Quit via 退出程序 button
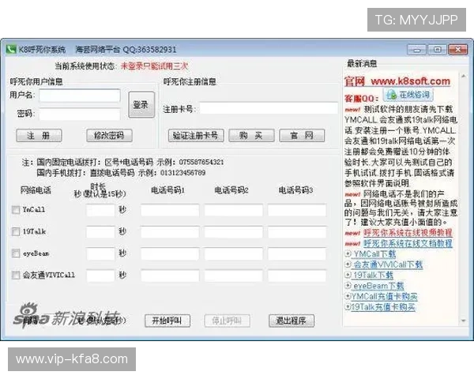474x379 pixels. click(292, 321)
